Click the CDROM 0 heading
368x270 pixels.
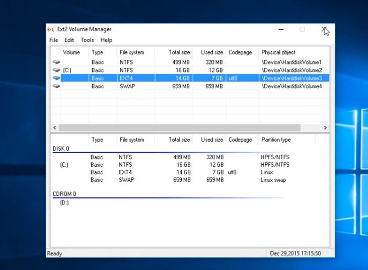pos(64,194)
